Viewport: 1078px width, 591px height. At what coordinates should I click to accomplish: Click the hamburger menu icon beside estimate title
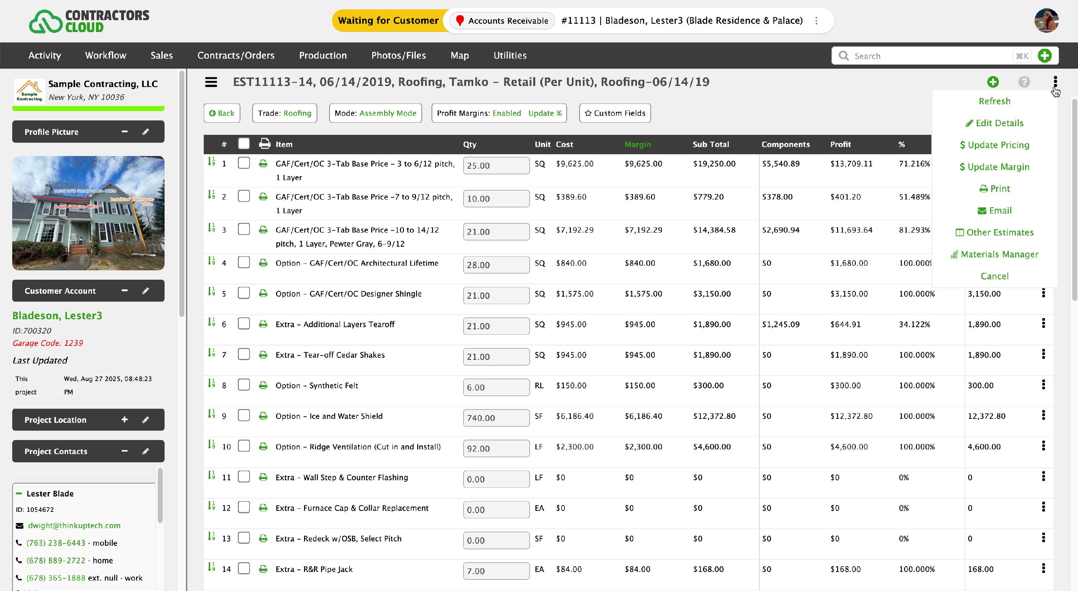coord(211,82)
